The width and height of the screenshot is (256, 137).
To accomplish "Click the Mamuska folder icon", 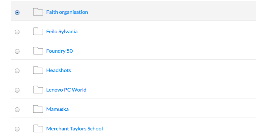I will coord(38,109).
